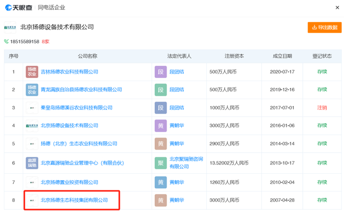Click the header logo of 北京扬德设备技术有限公司
This screenshot has width=344, height=212.
click(10, 27)
